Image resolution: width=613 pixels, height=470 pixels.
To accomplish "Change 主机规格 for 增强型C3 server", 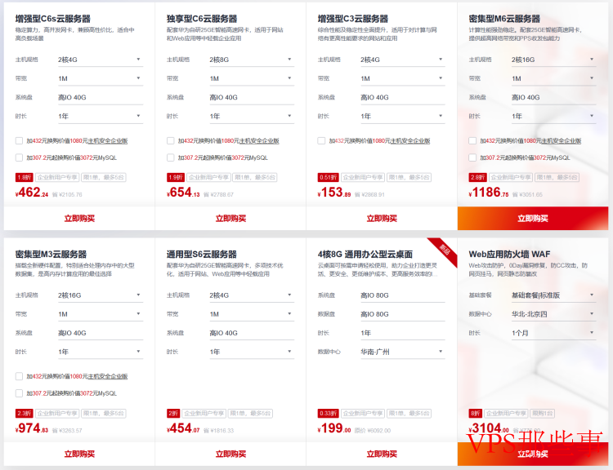I will (403, 60).
